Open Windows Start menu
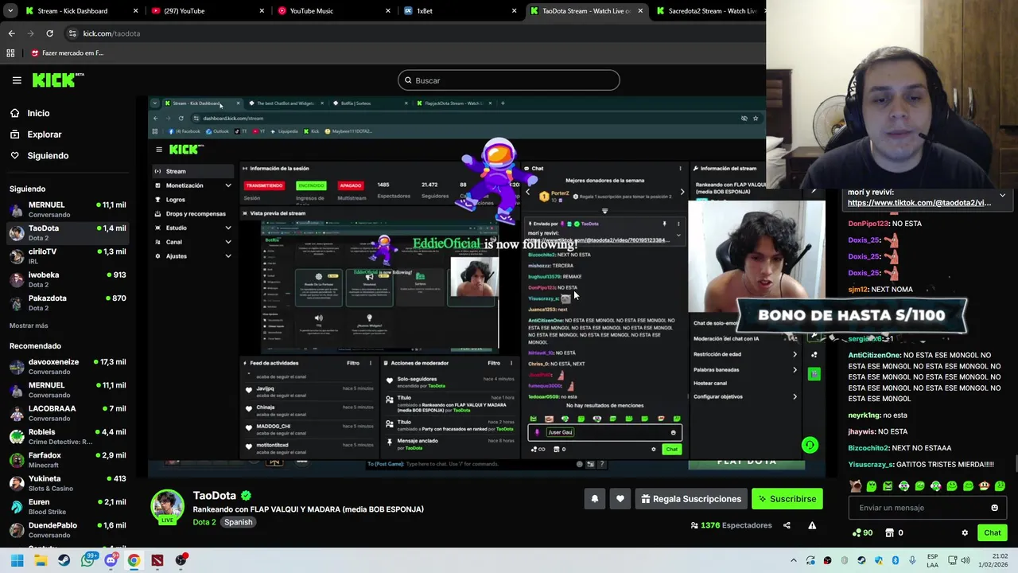The image size is (1018, 573). click(17, 560)
